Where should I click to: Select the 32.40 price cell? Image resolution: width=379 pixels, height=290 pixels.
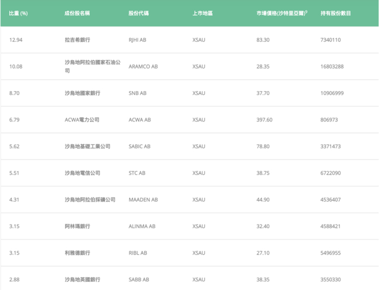point(263,227)
